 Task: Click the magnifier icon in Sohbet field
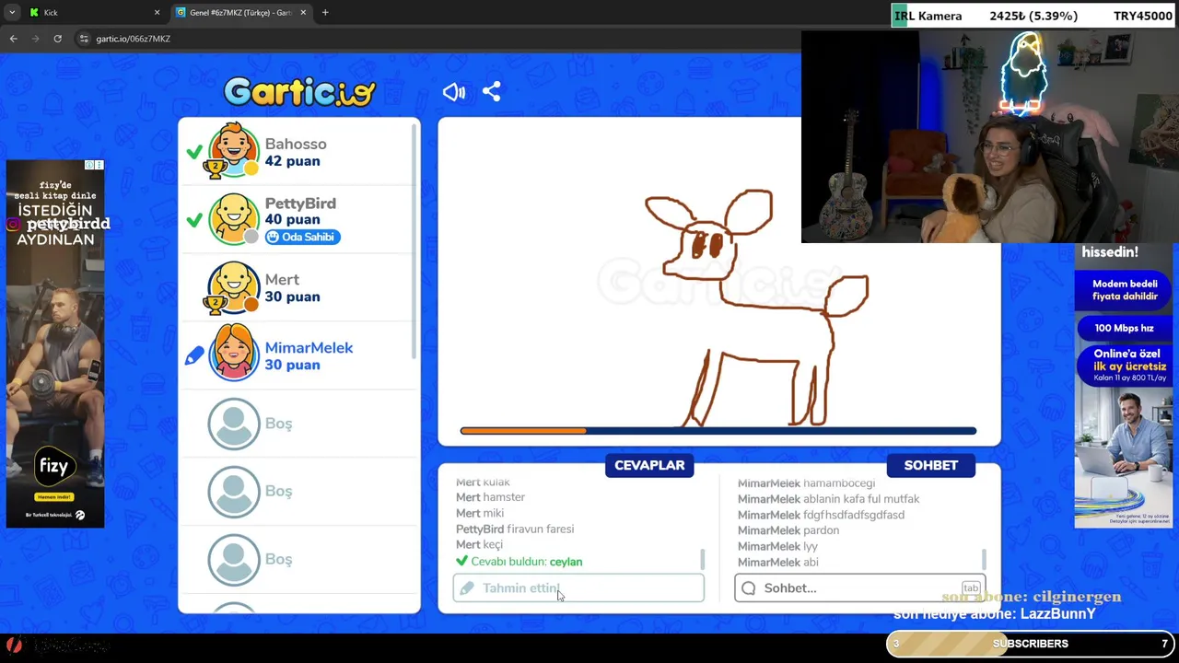(x=748, y=587)
